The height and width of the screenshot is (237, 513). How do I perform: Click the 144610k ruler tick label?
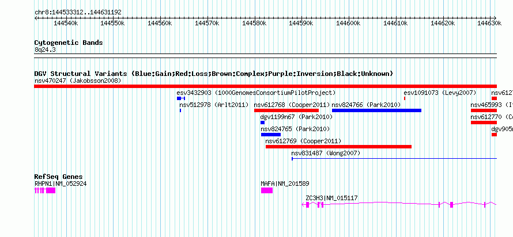click(x=395, y=24)
